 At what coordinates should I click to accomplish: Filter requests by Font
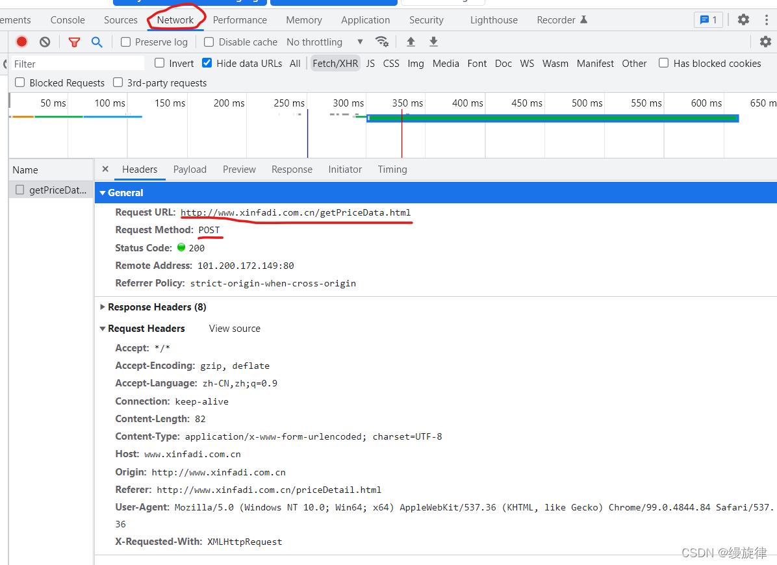pyautogui.click(x=477, y=64)
